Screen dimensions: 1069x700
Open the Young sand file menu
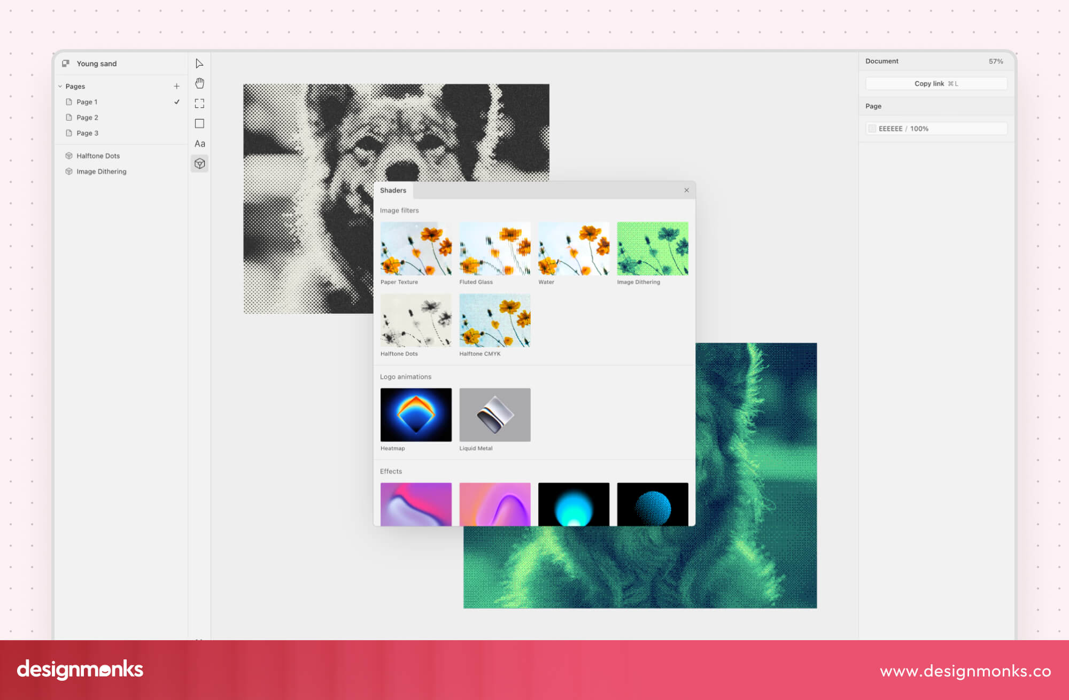97,63
